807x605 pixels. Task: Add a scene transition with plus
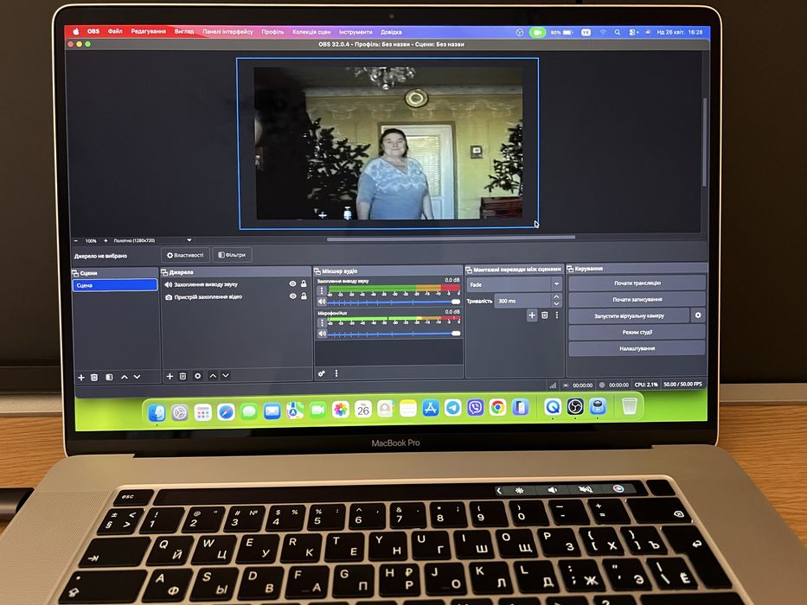[x=532, y=315]
